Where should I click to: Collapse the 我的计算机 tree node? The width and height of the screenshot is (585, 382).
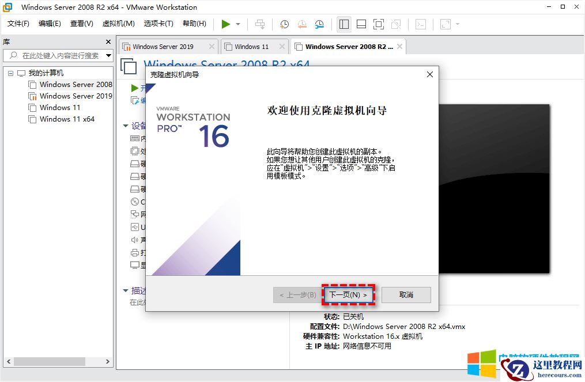pos(11,73)
